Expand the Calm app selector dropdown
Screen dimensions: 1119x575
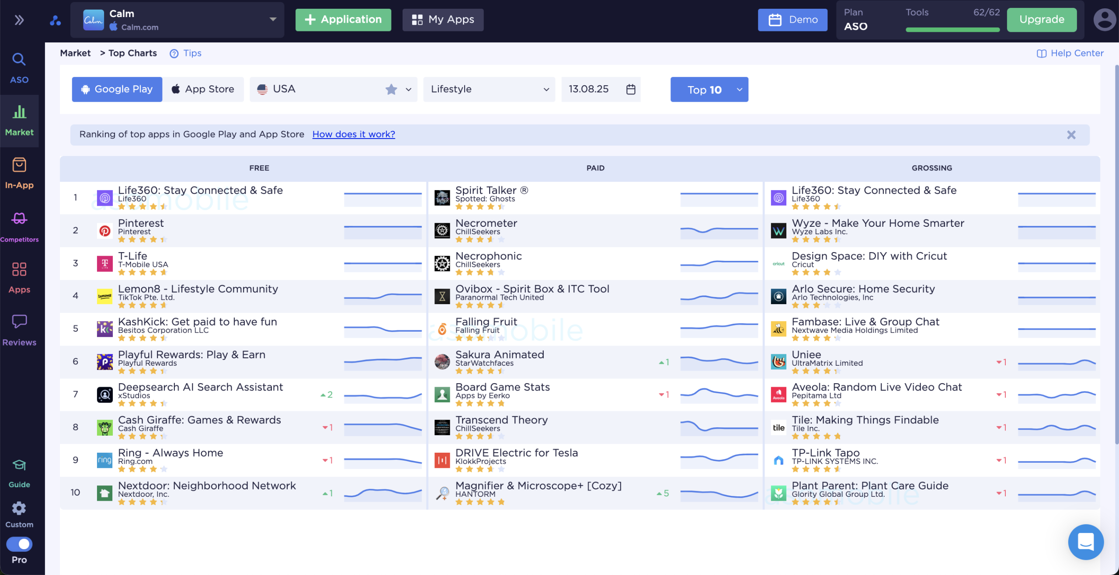[273, 19]
